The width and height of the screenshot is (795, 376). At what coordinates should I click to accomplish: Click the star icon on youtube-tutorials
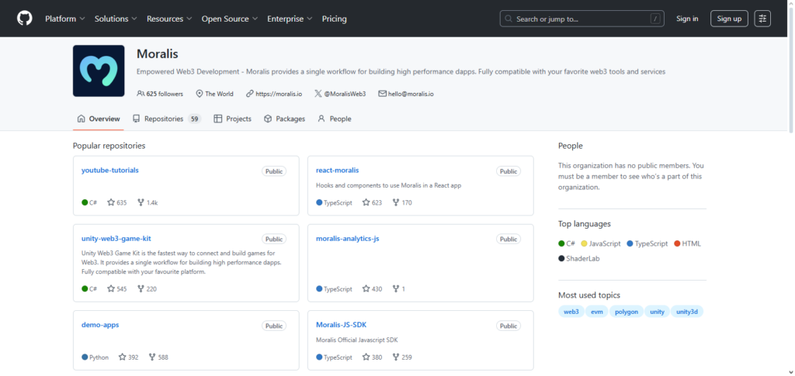[x=111, y=202]
